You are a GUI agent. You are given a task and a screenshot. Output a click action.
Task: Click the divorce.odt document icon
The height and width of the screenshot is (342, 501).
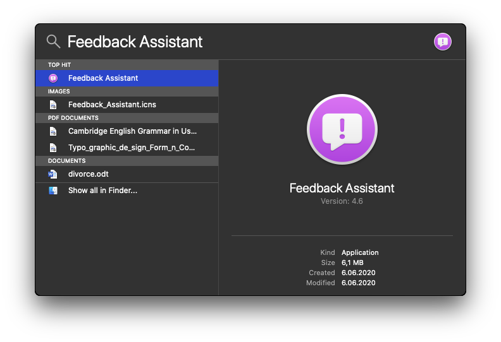pos(53,174)
